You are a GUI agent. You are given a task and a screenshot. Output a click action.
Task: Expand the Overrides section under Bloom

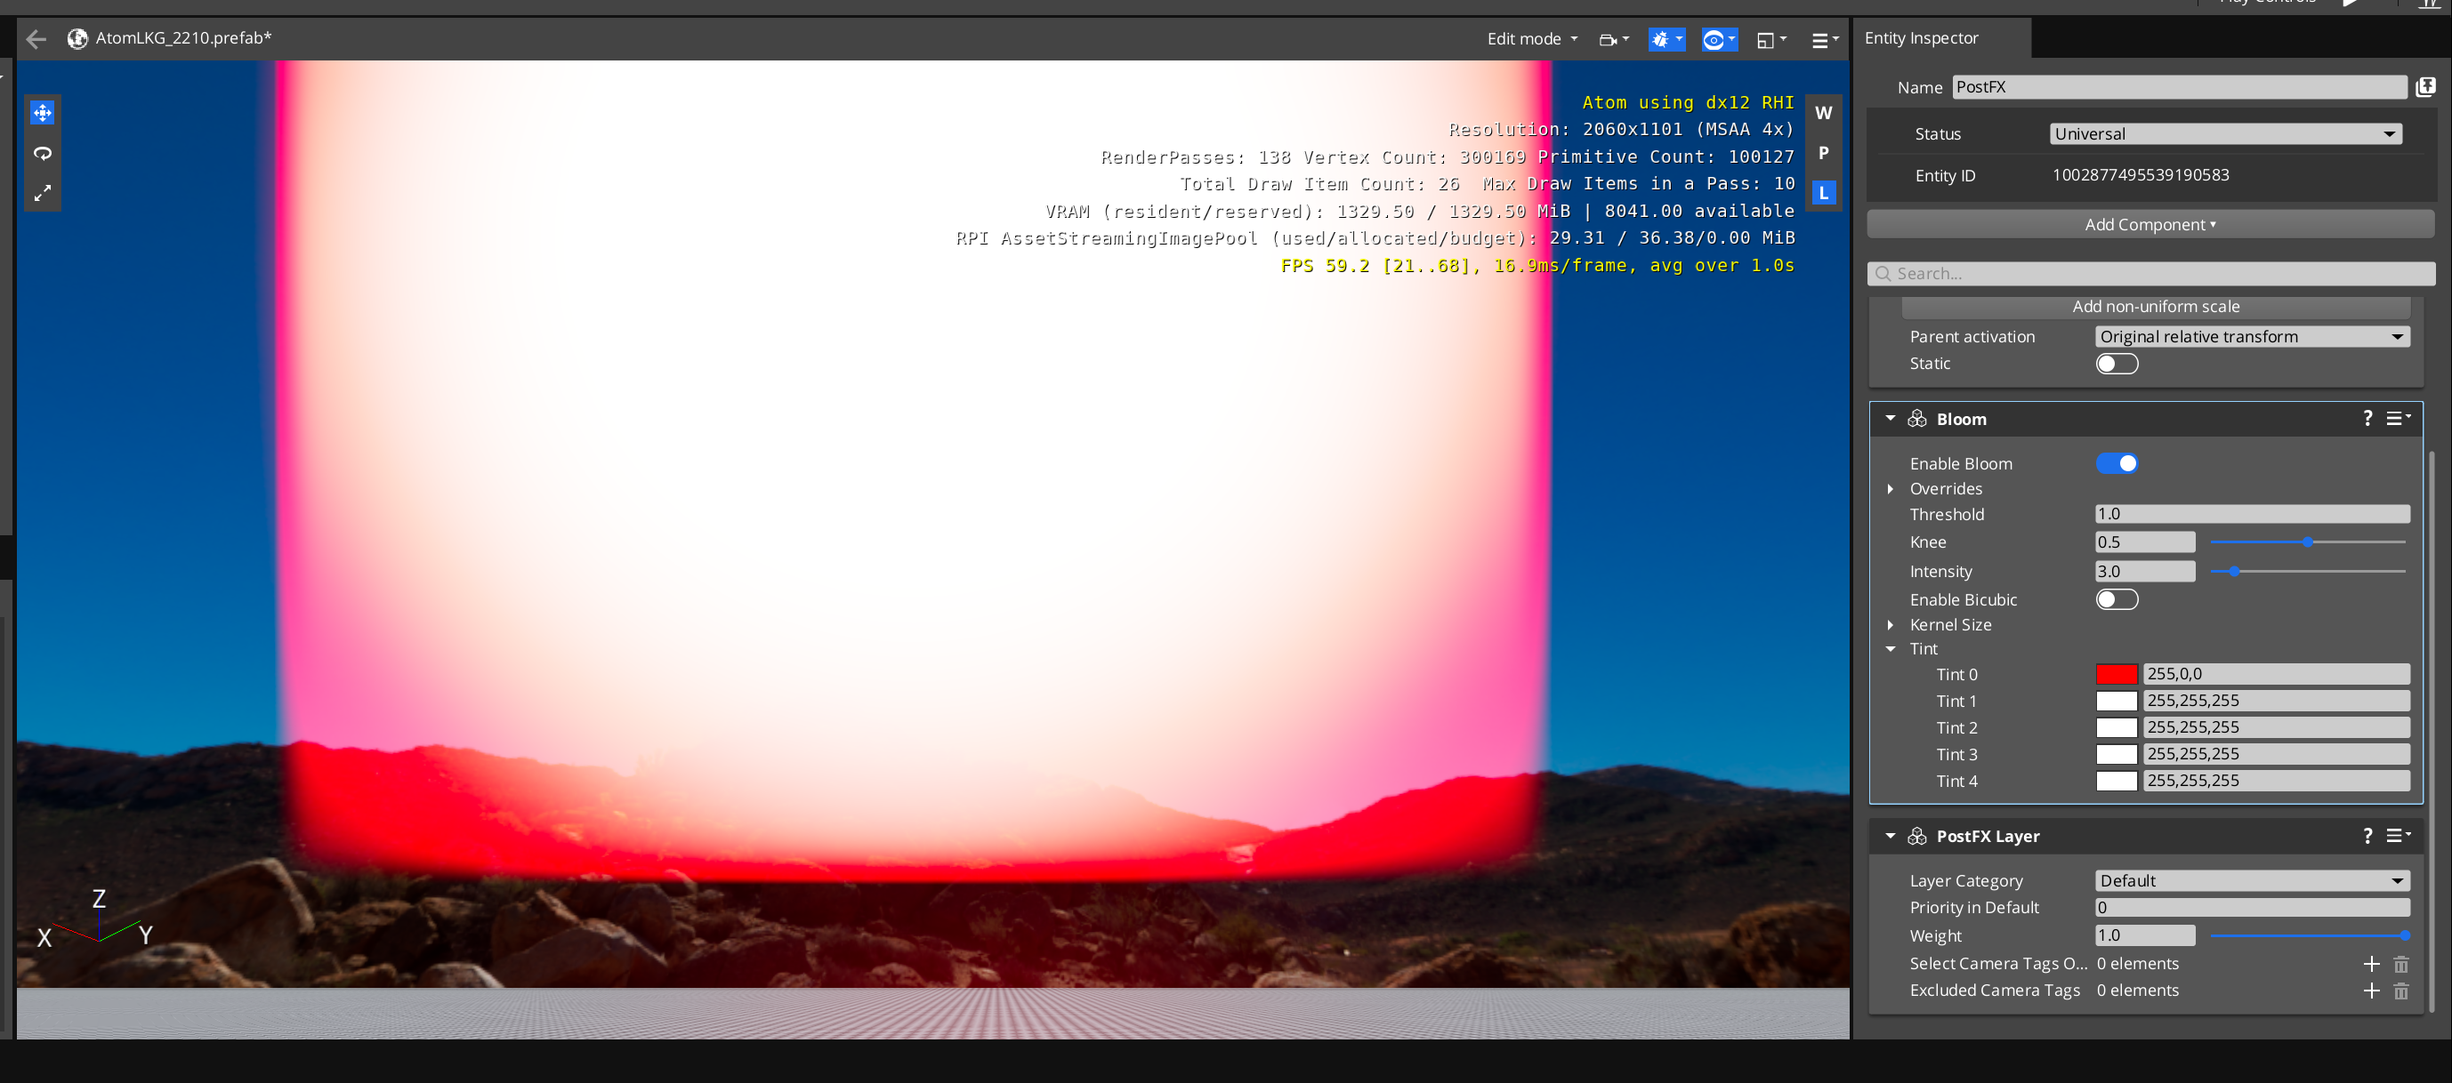coord(1891,489)
